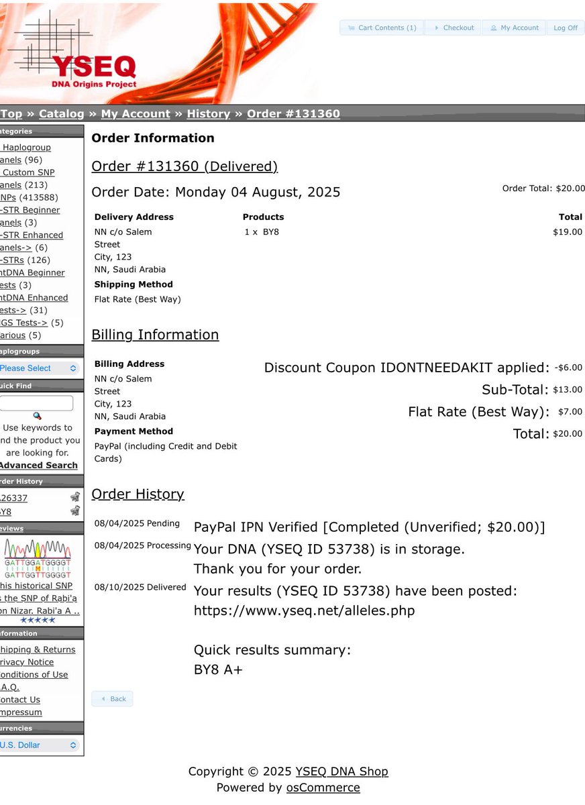Screen dimensions: 585x805
Task: Open mtDNA Enhanced Tests category
Action: click(x=34, y=304)
